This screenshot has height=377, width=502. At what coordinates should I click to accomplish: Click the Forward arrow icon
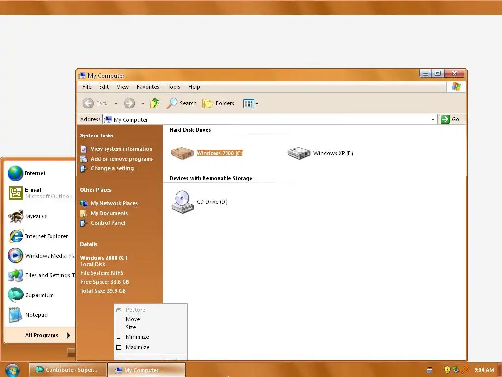pyautogui.click(x=129, y=103)
